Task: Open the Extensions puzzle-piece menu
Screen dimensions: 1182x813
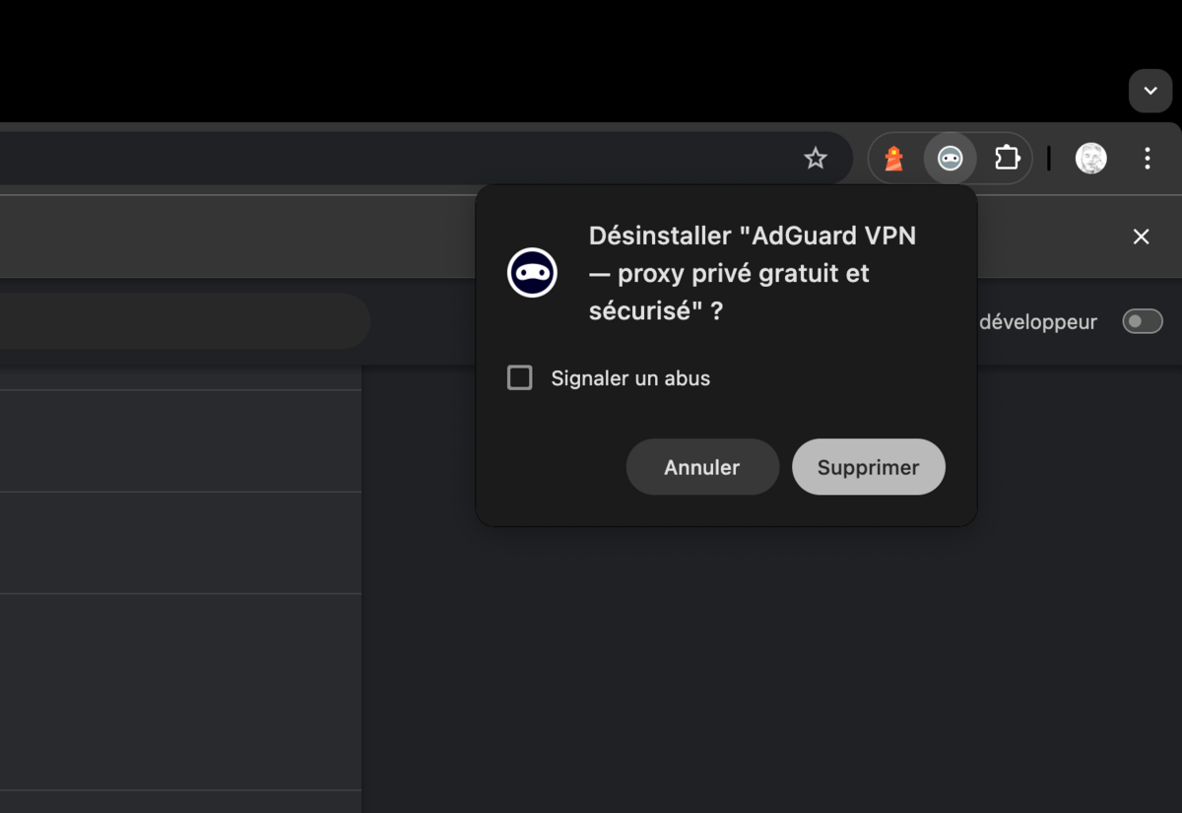Action: 1007,158
